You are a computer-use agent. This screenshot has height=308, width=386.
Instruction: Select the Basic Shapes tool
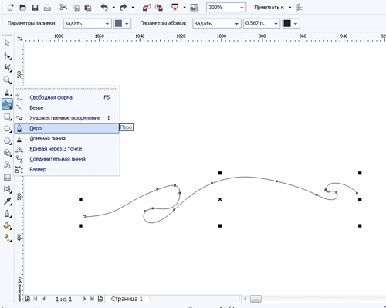[x=8, y=153]
